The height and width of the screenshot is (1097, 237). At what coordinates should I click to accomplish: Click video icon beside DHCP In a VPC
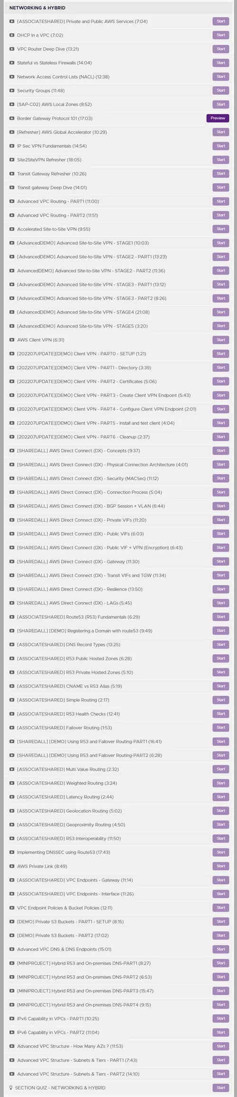click(x=12, y=35)
